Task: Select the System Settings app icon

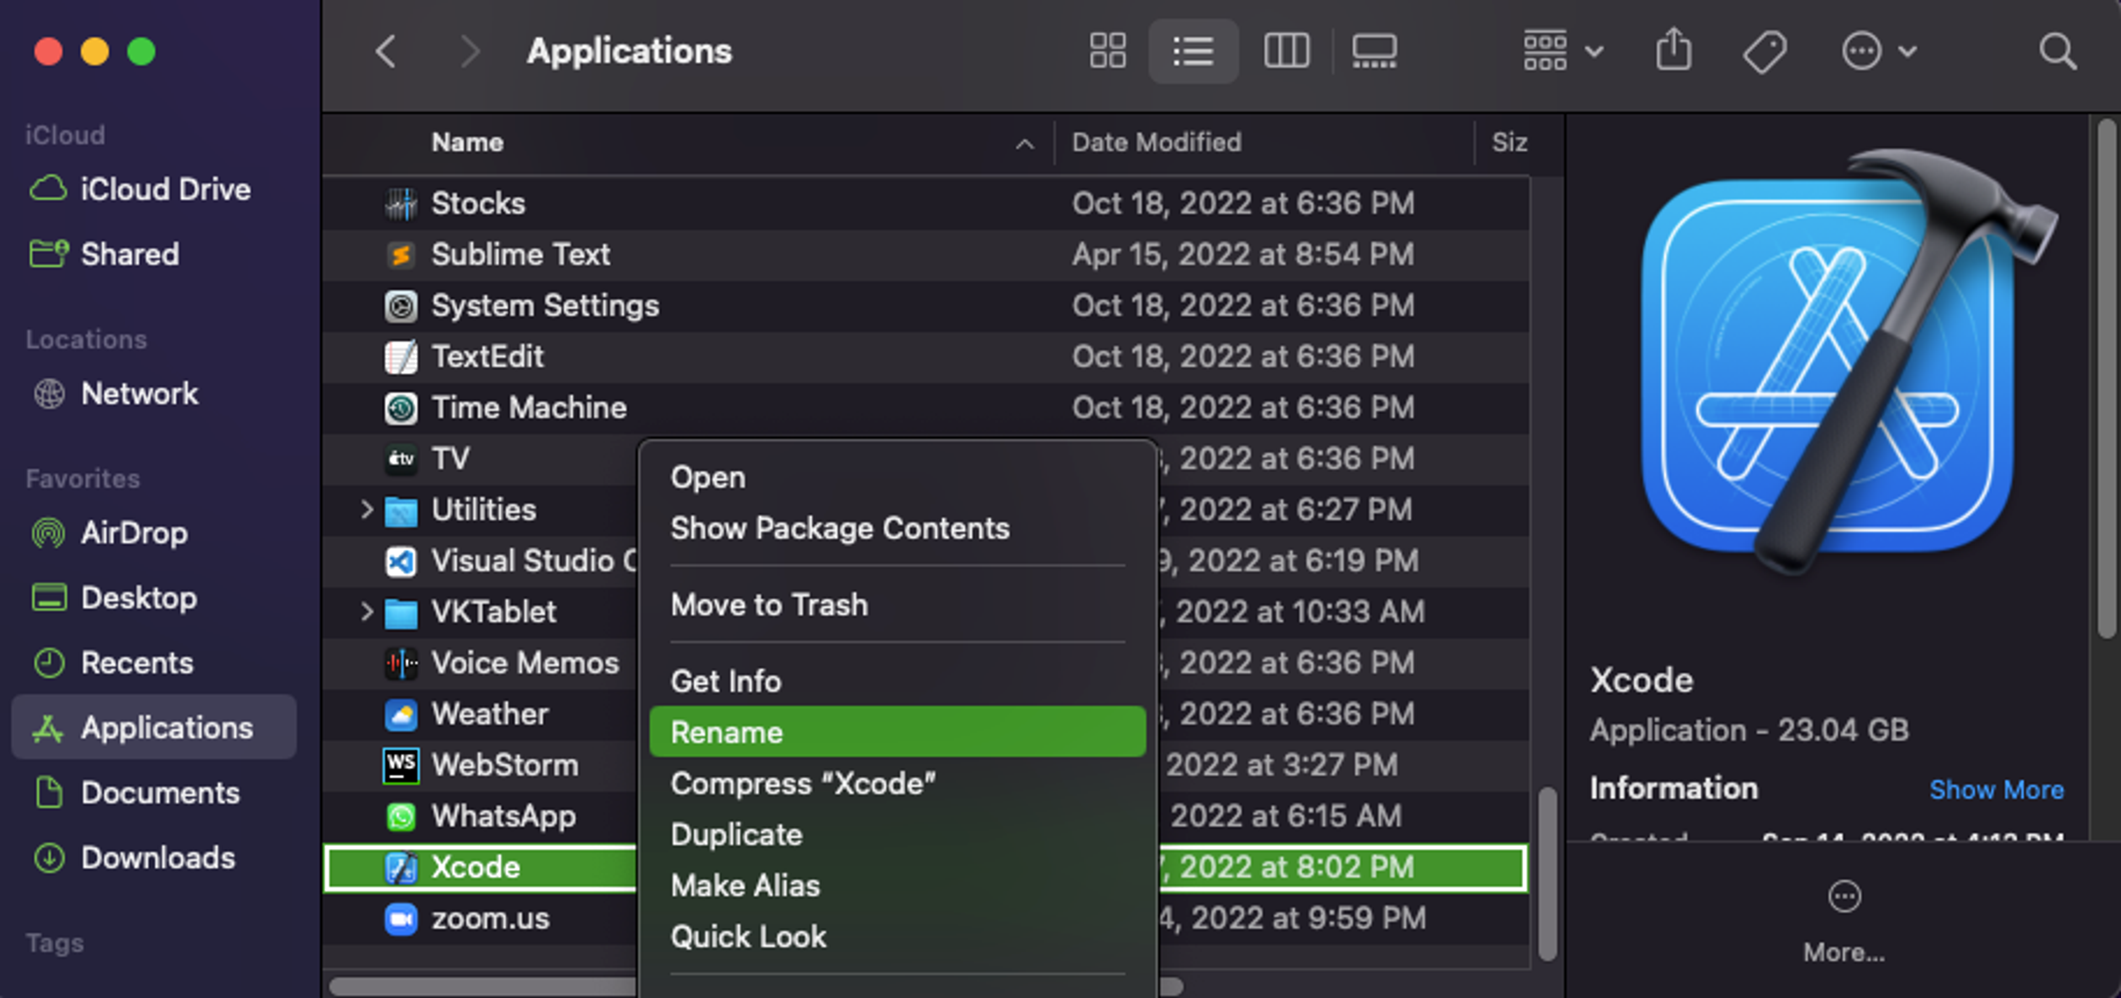Action: [x=401, y=305]
